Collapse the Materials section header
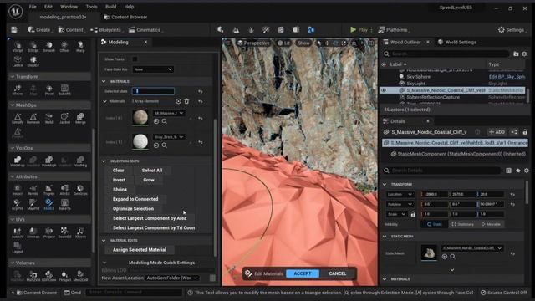Viewport: 535px width, 301px height. pos(104,81)
